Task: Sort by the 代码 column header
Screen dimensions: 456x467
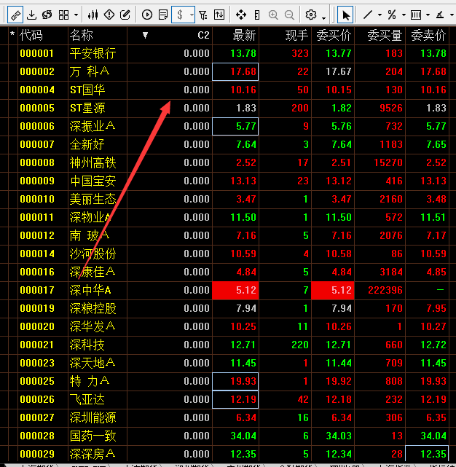Action: (x=31, y=36)
